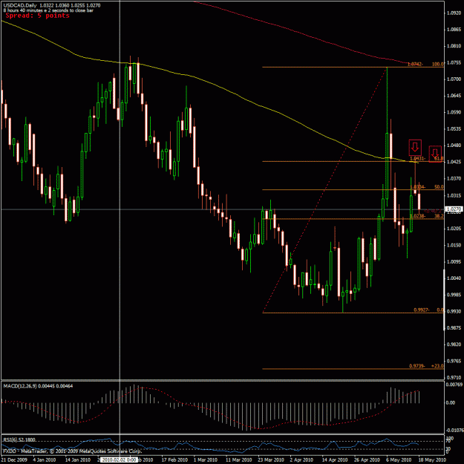Click the 21 Dec 2009 date label
This screenshot has width=464, height=464.
[14, 460]
